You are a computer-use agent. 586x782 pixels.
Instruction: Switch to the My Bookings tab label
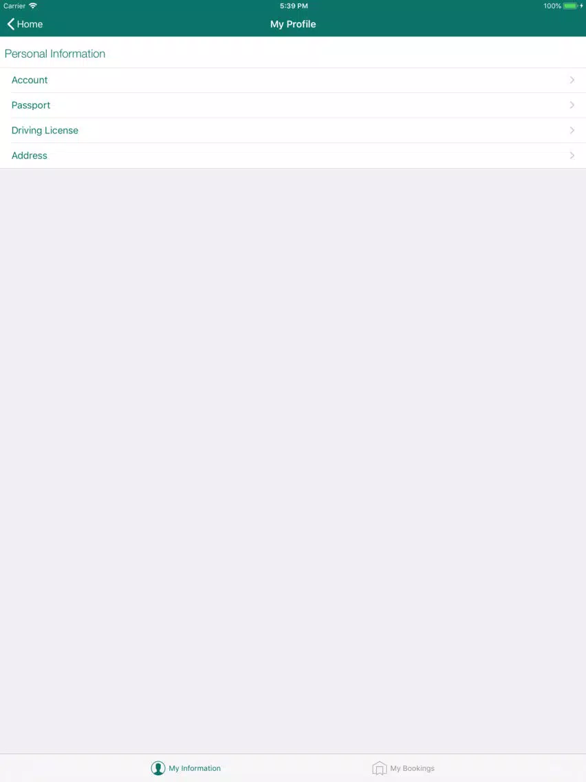(412, 768)
